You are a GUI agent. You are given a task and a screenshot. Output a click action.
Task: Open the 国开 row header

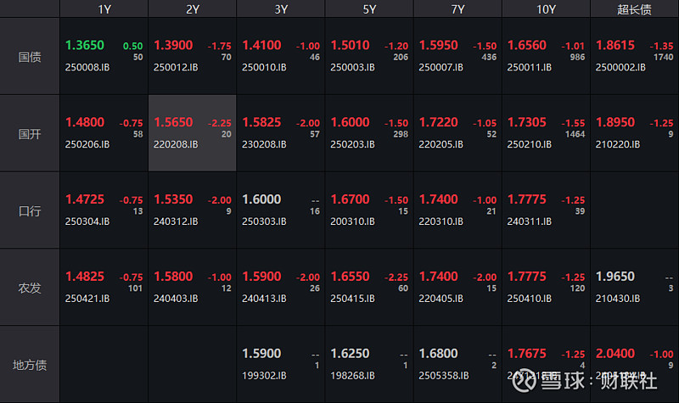(30, 133)
